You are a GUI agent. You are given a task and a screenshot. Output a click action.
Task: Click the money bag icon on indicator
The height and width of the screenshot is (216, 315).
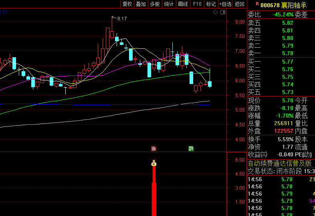coord(154,164)
